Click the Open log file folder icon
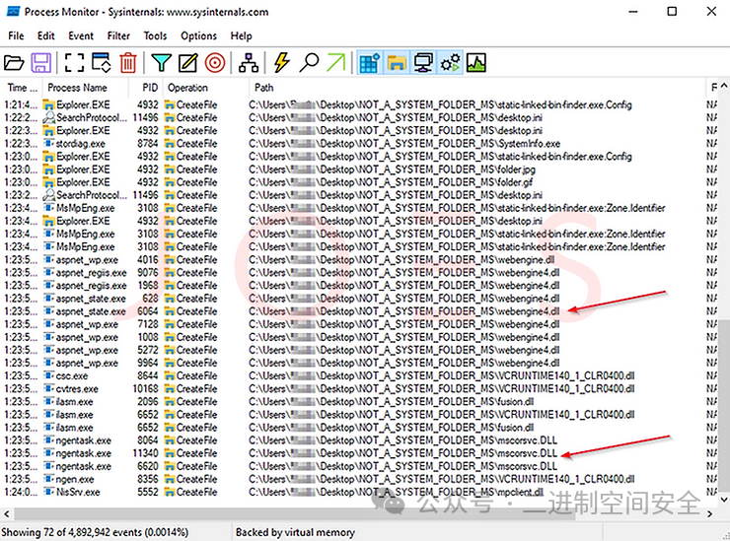 coord(14,63)
